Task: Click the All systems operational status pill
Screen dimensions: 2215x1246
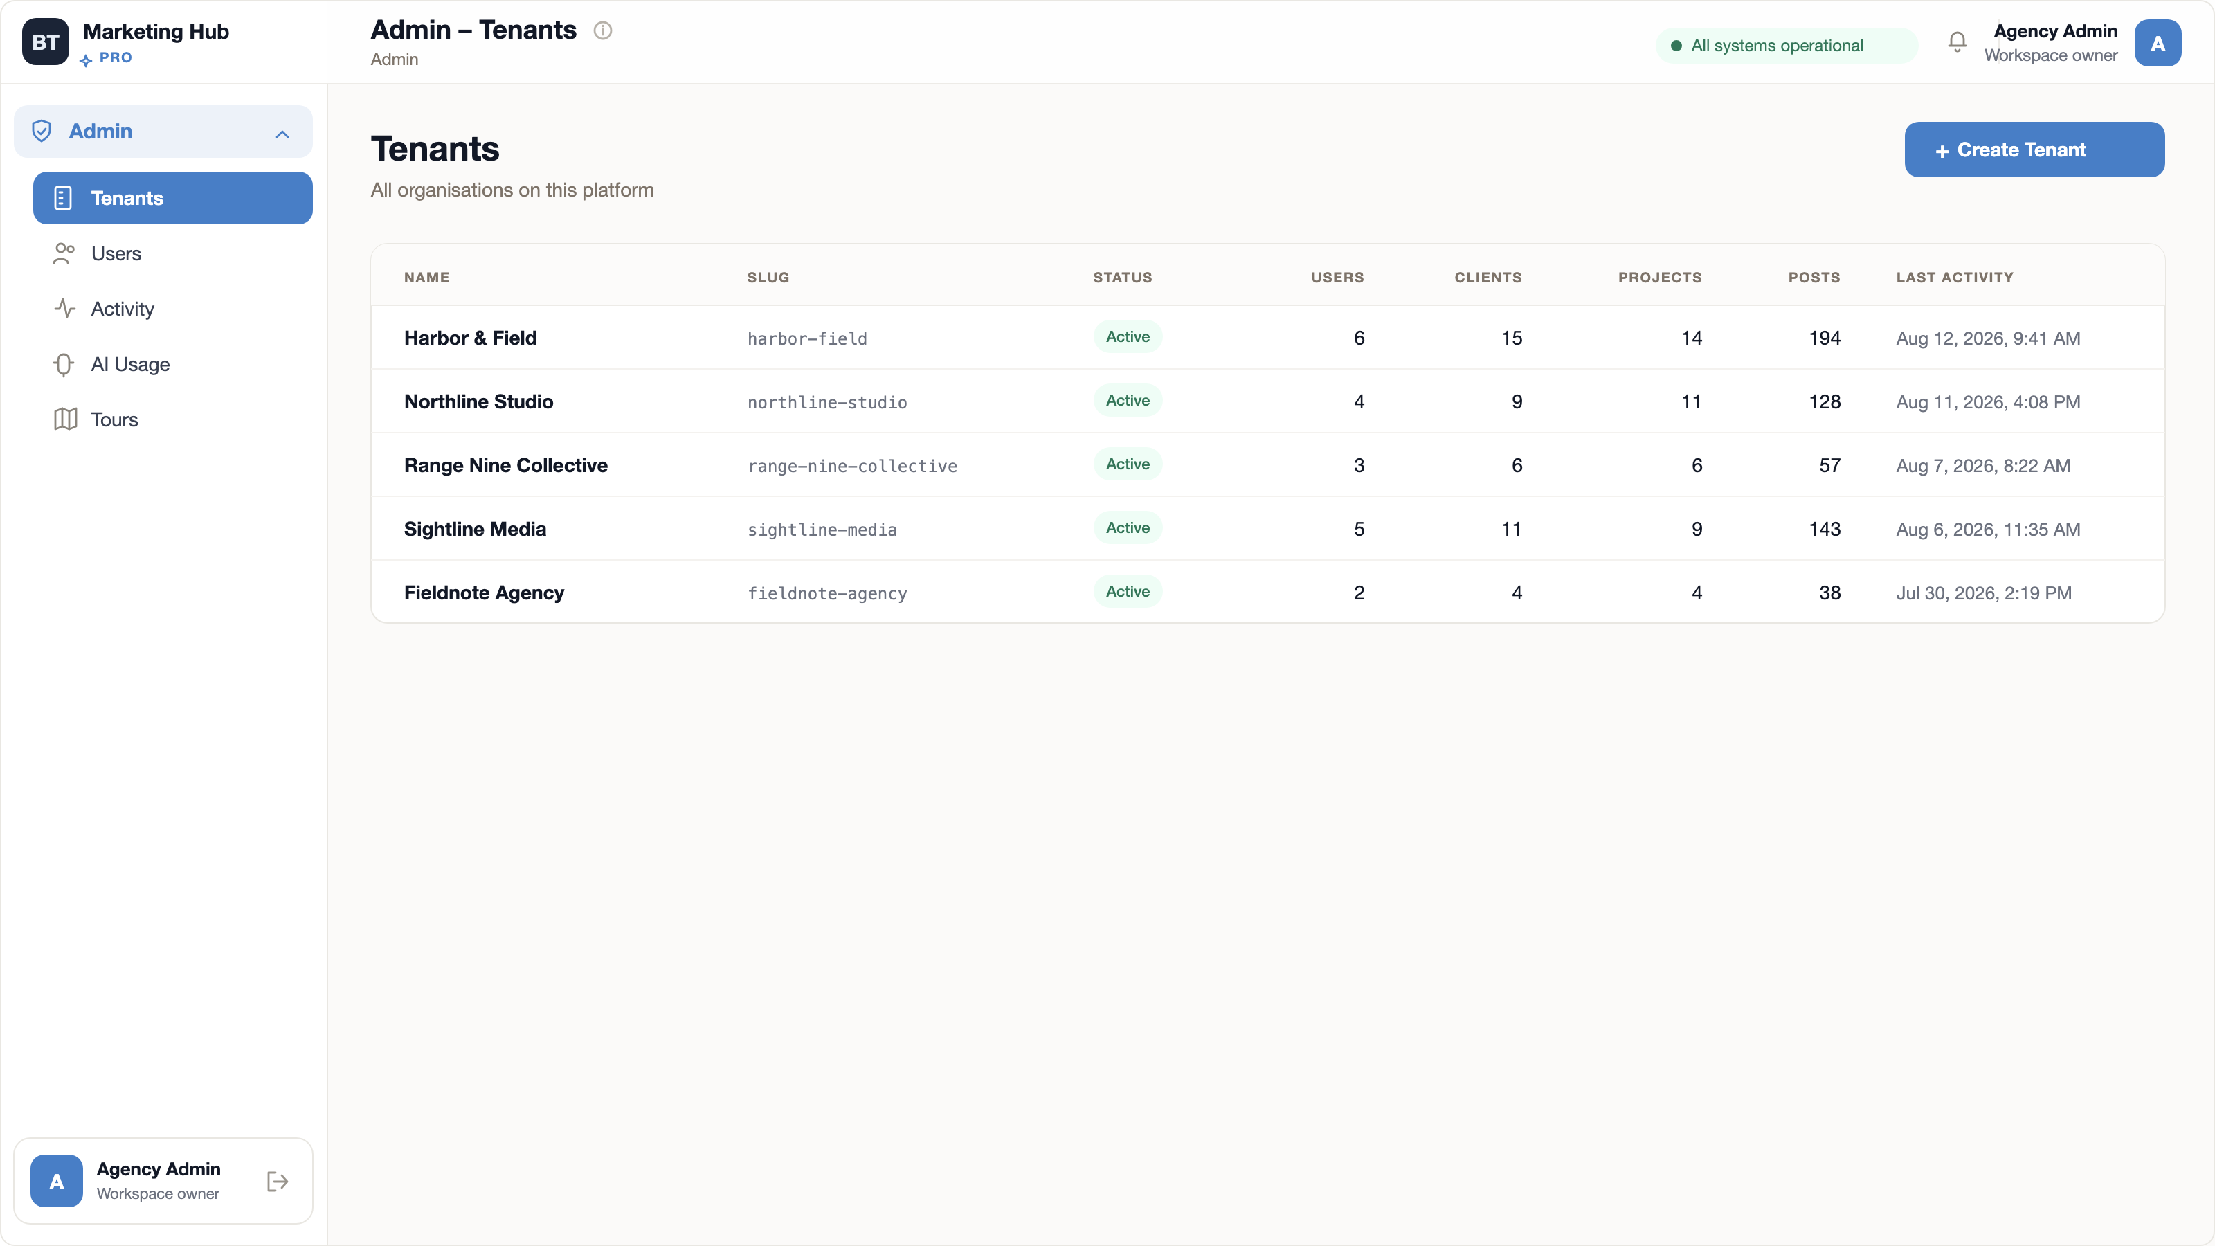Action: click(1786, 46)
